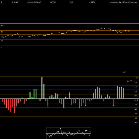
Task: Click the 64.25 RSI value label
Action: pyautogui.click(x=128, y=31)
